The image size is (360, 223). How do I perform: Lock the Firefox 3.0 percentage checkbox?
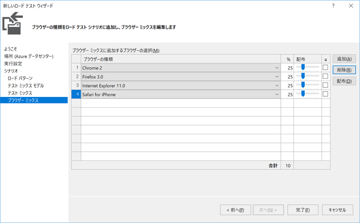[x=325, y=76]
